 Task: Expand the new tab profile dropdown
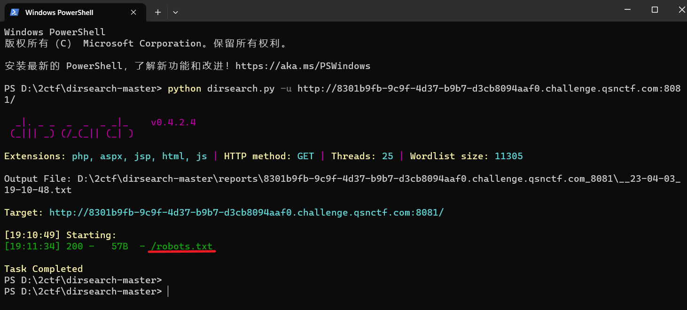175,12
